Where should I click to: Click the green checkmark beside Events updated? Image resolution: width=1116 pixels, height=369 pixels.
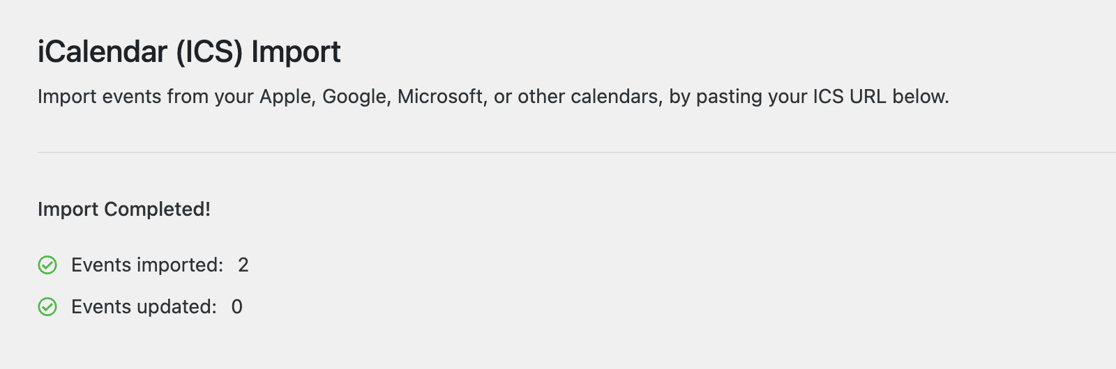47,307
